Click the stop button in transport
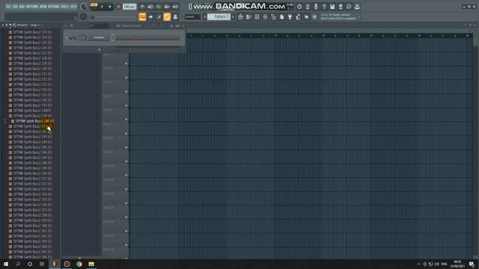This screenshot has width=479, height=269. 110,7
